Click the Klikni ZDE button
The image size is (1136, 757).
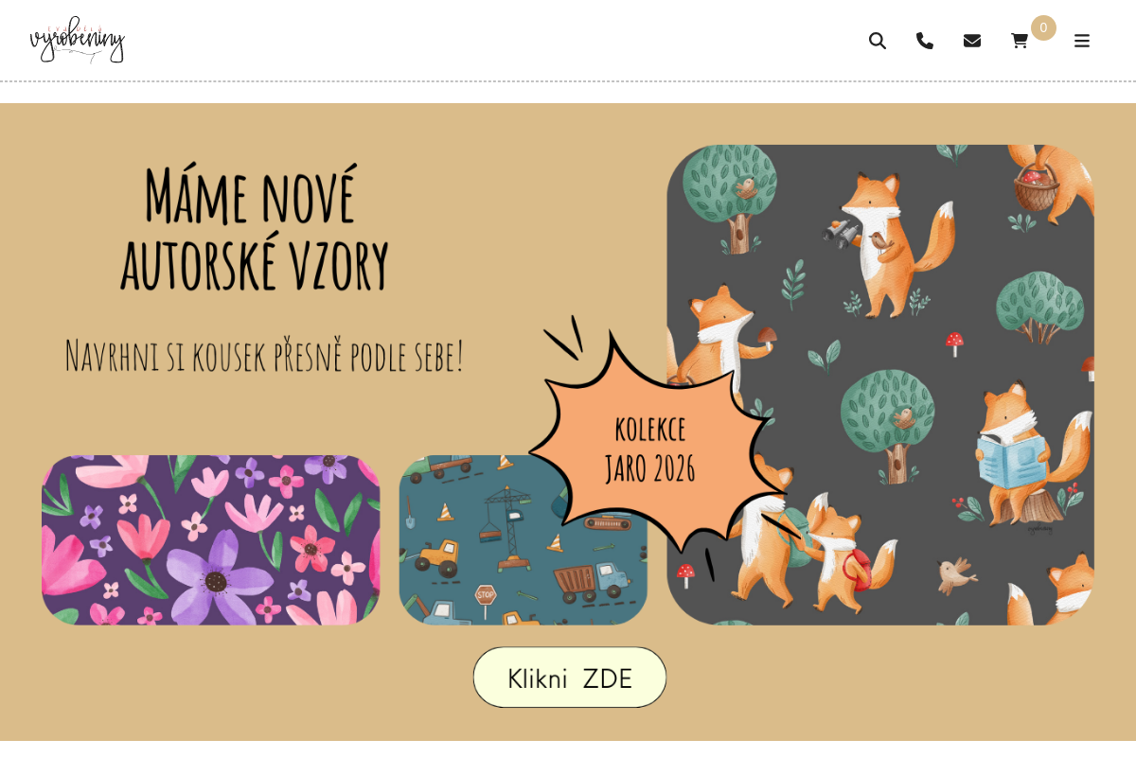click(570, 678)
